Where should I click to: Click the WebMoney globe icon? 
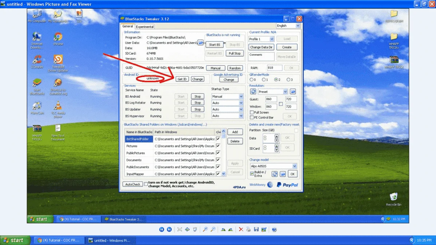[270, 185]
